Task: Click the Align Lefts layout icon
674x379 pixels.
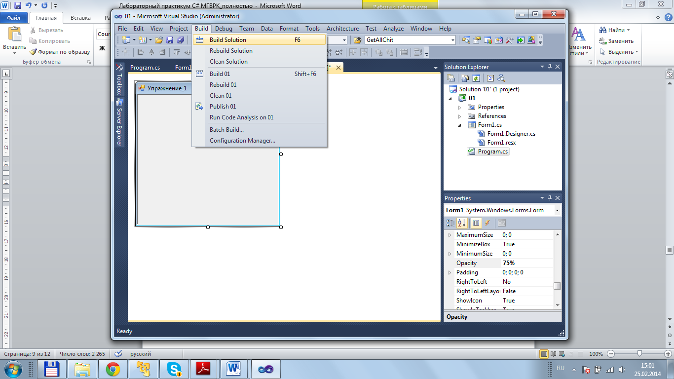Action: 140,52
